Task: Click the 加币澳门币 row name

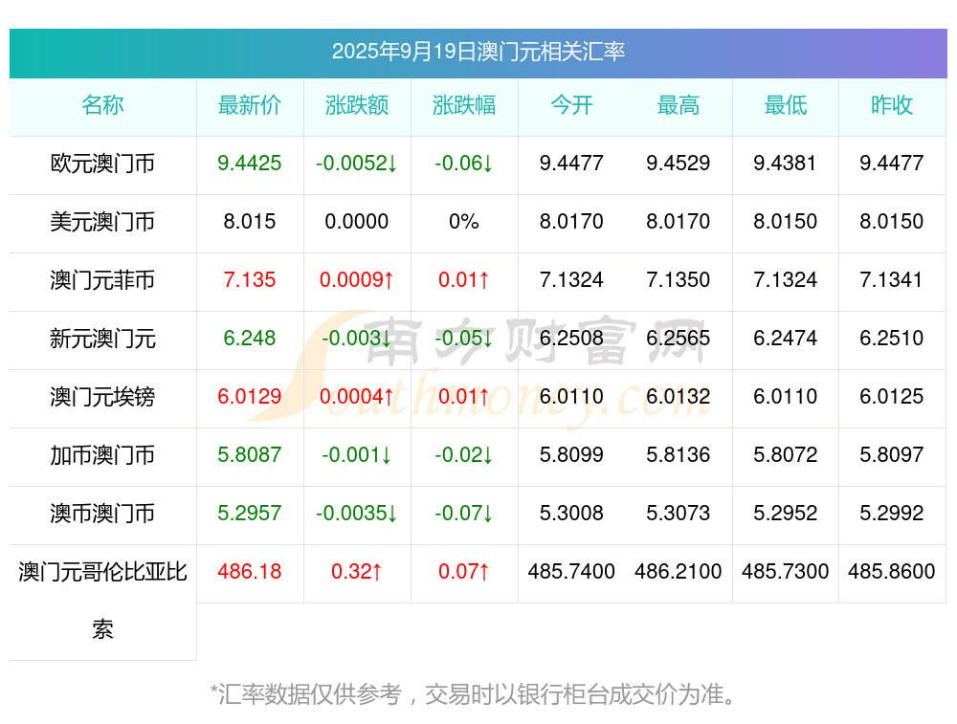Action: pyautogui.click(x=102, y=455)
